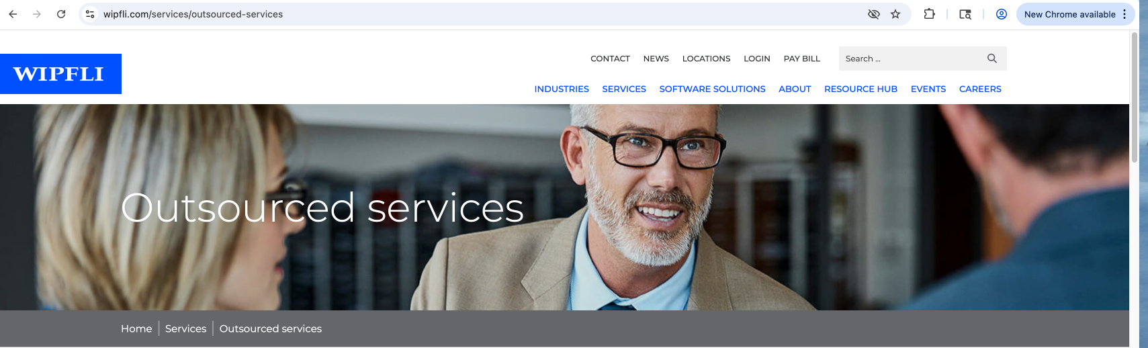
Task: Open the Chrome profile avatar icon
Action: [x=1002, y=14]
